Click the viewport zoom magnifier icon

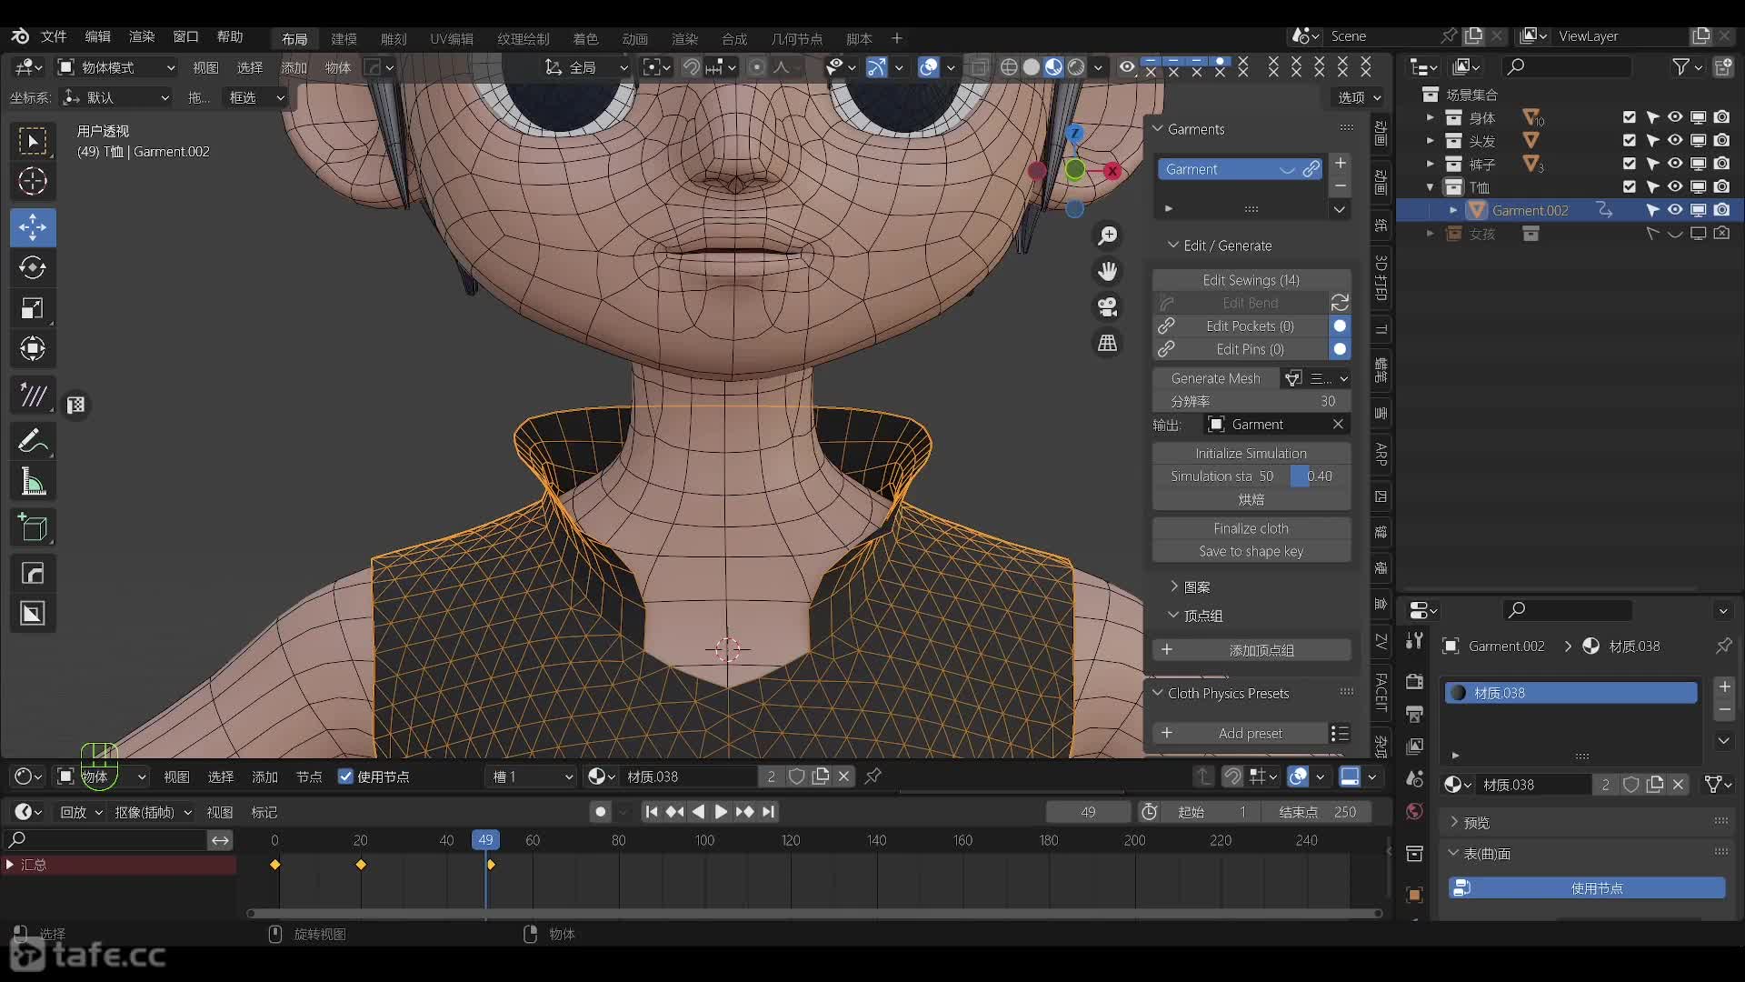(x=1107, y=235)
